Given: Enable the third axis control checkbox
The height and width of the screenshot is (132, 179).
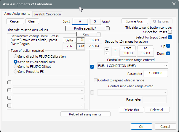Looking at the screenshot, I should click(9, 98).
